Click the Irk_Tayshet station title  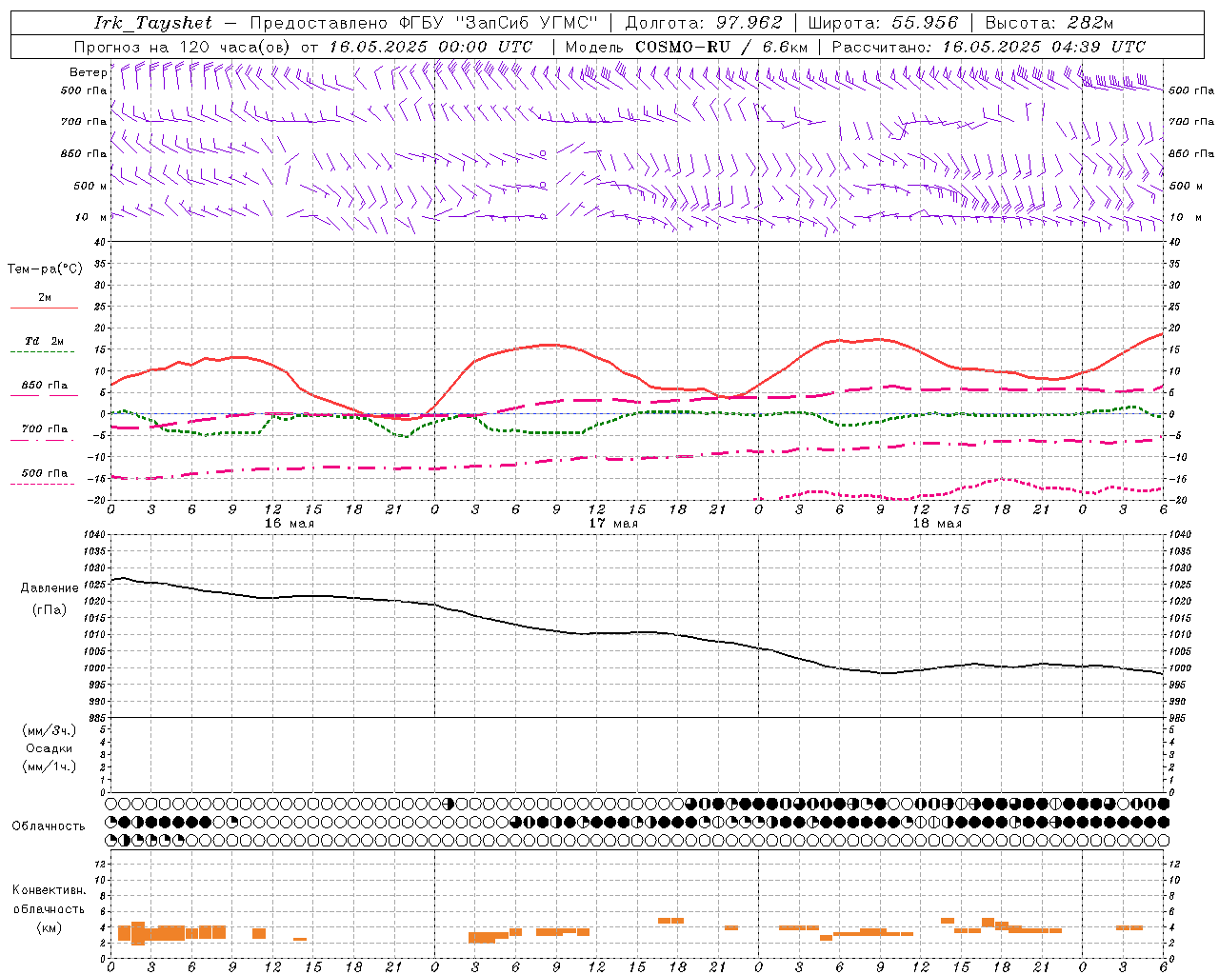click(x=153, y=23)
